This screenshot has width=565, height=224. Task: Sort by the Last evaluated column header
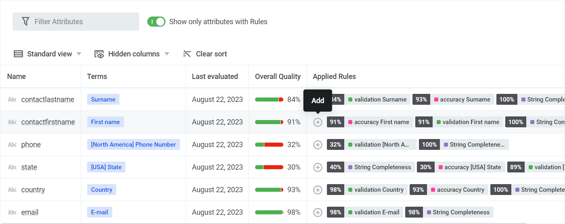215,77
